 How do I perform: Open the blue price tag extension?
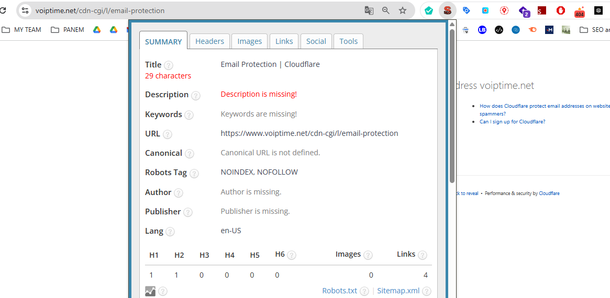pyautogui.click(x=467, y=10)
